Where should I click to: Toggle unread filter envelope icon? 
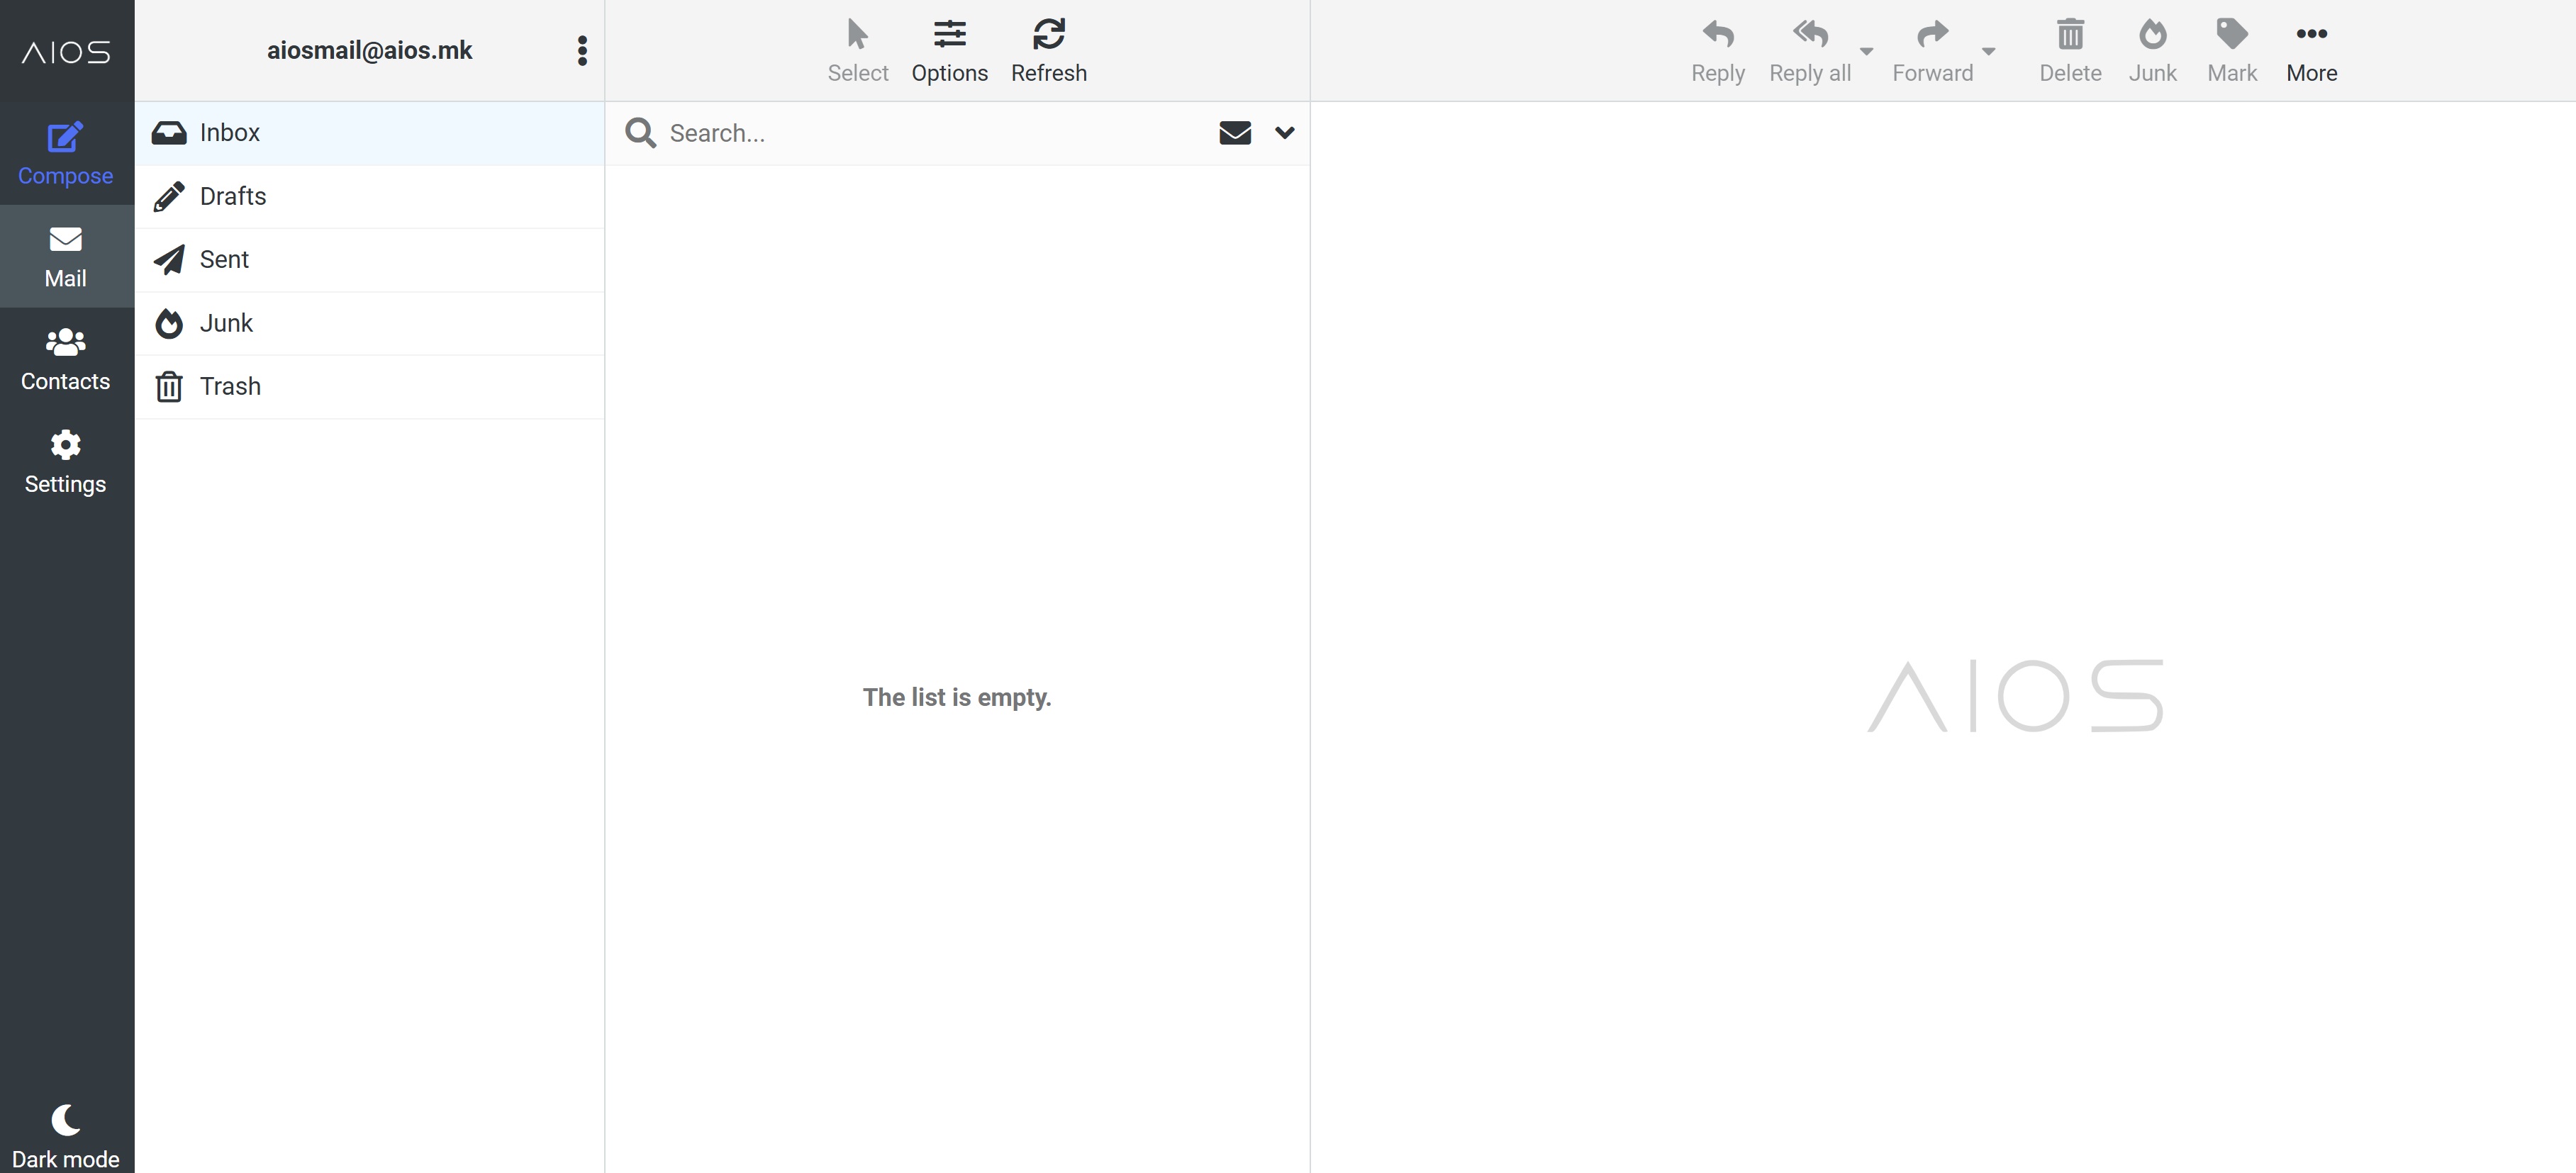[1235, 133]
